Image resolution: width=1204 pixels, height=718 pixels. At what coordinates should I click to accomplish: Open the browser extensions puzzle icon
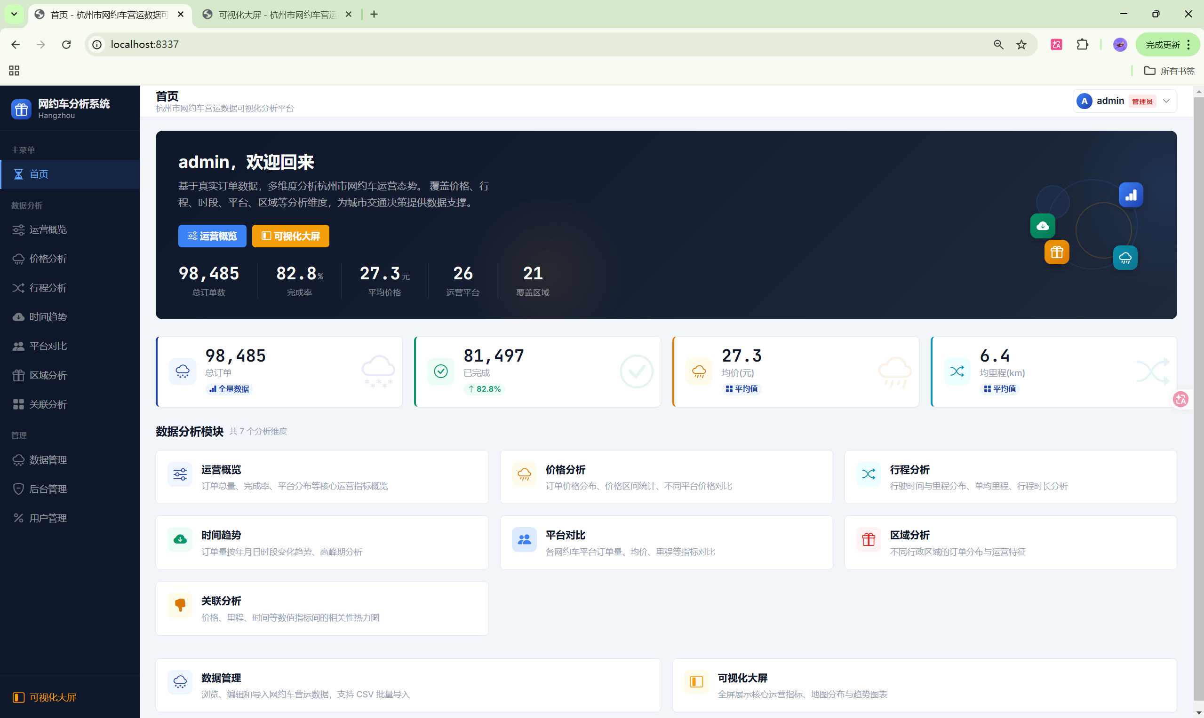pyautogui.click(x=1083, y=44)
